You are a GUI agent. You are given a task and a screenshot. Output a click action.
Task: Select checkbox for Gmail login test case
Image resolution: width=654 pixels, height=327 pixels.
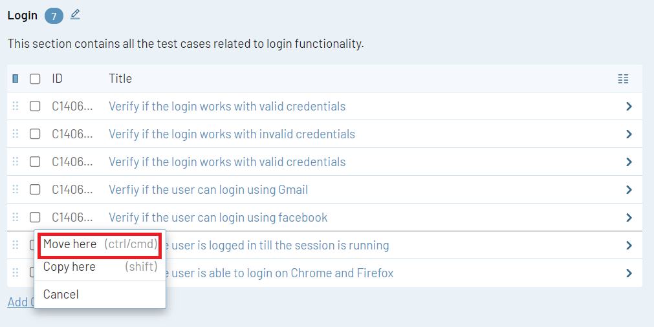coord(35,190)
